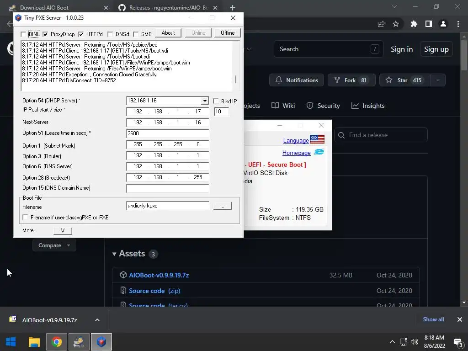The height and width of the screenshot is (351, 468).
Task: Open the Chrome extensions puzzle icon
Action: (x=414, y=24)
